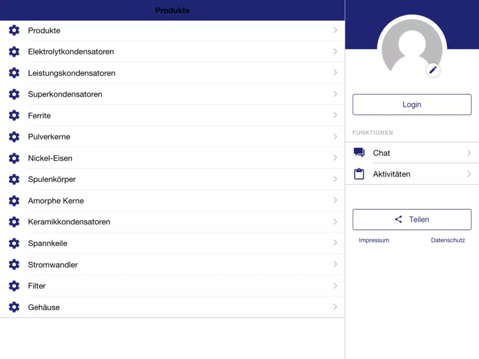Tap the Superkondensatoren list label
479x359 pixels.
(65, 94)
